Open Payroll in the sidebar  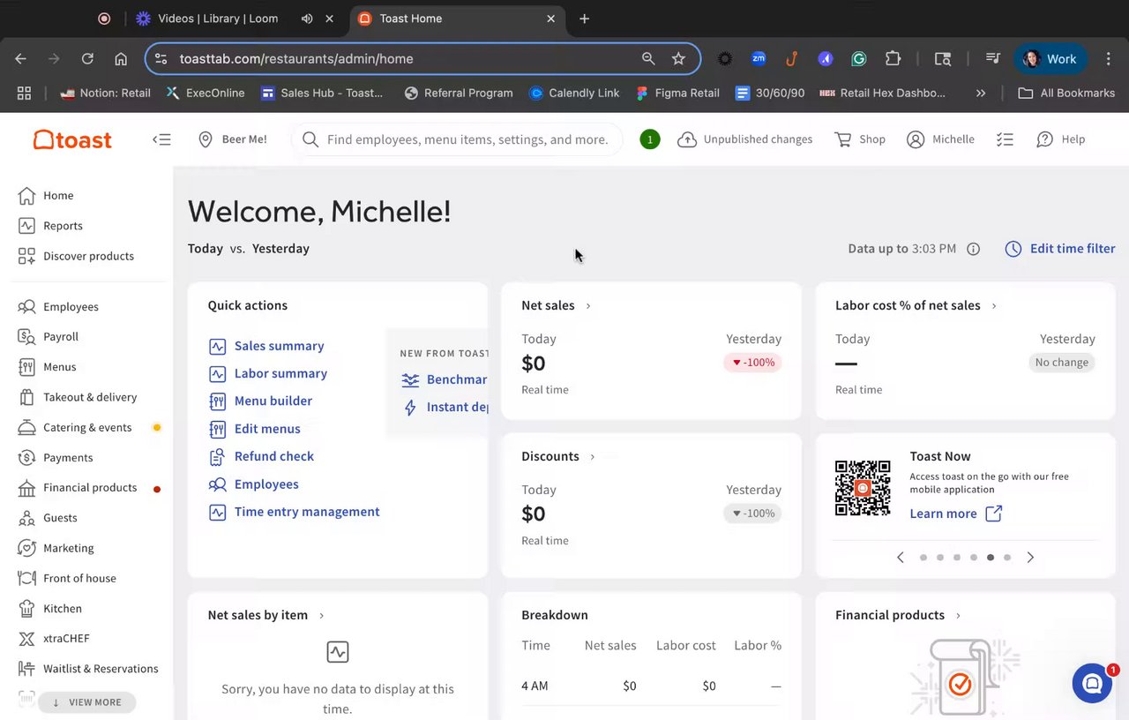pos(49,337)
